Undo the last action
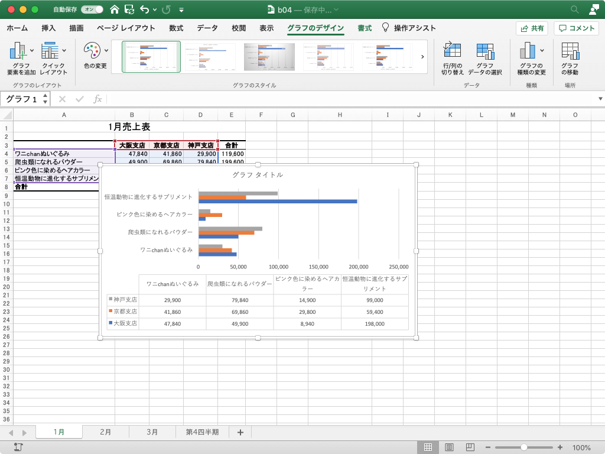This screenshot has width=605, height=454. (x=145, y=9)
